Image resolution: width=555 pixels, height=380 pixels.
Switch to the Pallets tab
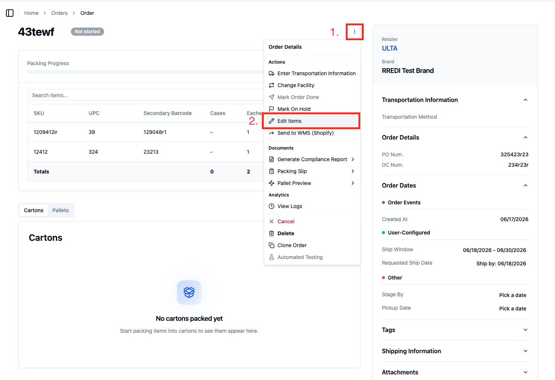pyautogui.click(x=60, y=210)
